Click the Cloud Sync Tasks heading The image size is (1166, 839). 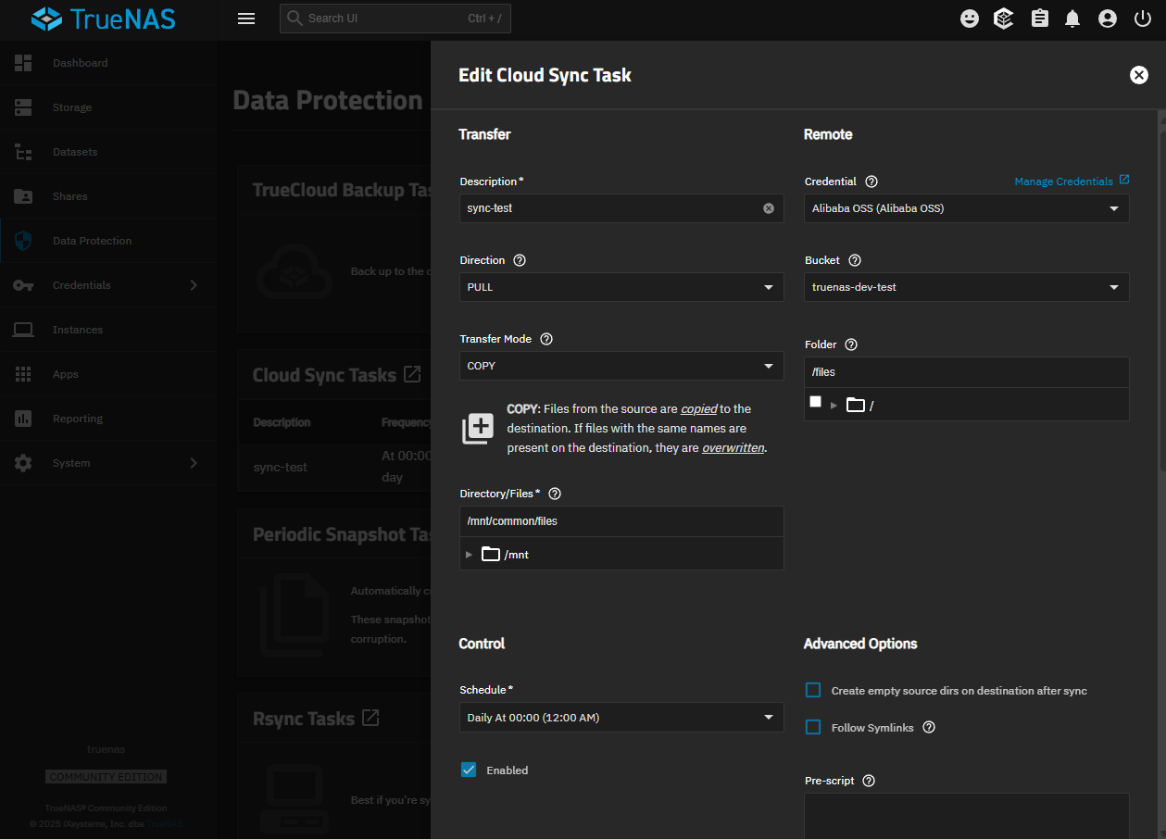324,375
